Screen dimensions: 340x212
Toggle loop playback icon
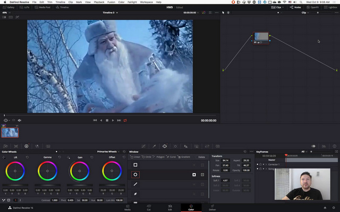(125, 120)
